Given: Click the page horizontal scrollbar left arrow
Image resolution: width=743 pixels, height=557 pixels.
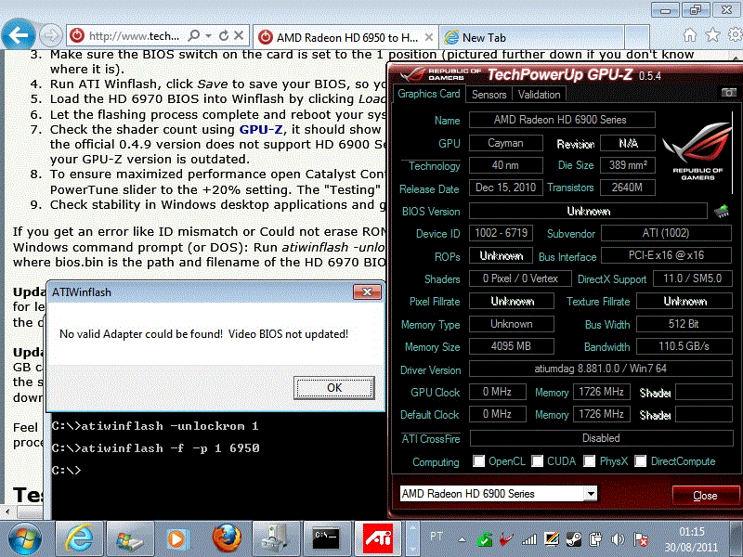Looking at the screenshot, I should [7, 512].
